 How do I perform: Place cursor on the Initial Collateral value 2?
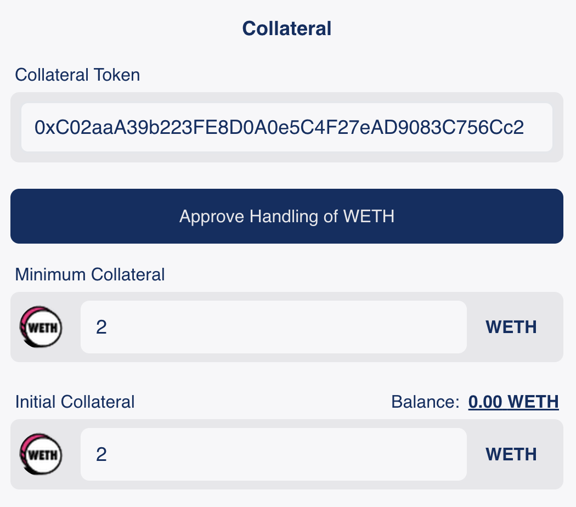pos(101,455)
